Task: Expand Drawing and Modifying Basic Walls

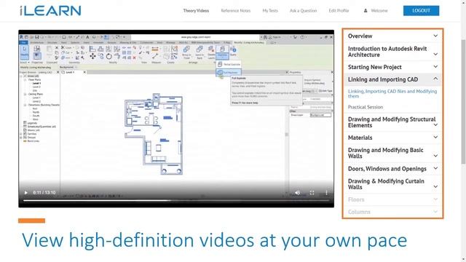Action: 392,153
